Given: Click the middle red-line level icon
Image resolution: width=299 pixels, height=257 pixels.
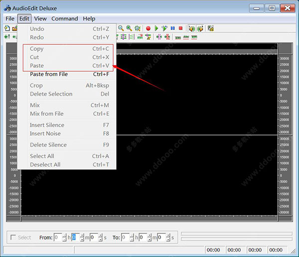Looking at the screenshot, I should click(186, 37).
